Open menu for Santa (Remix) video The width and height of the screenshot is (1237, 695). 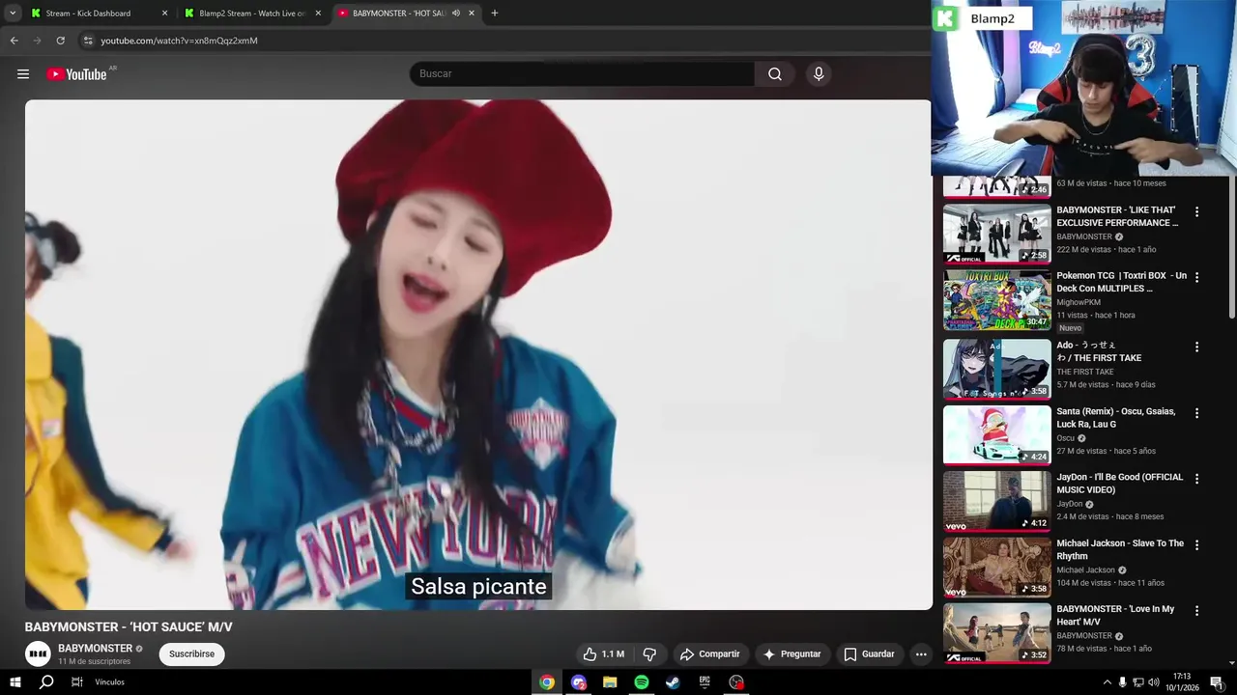[1196, 413]
